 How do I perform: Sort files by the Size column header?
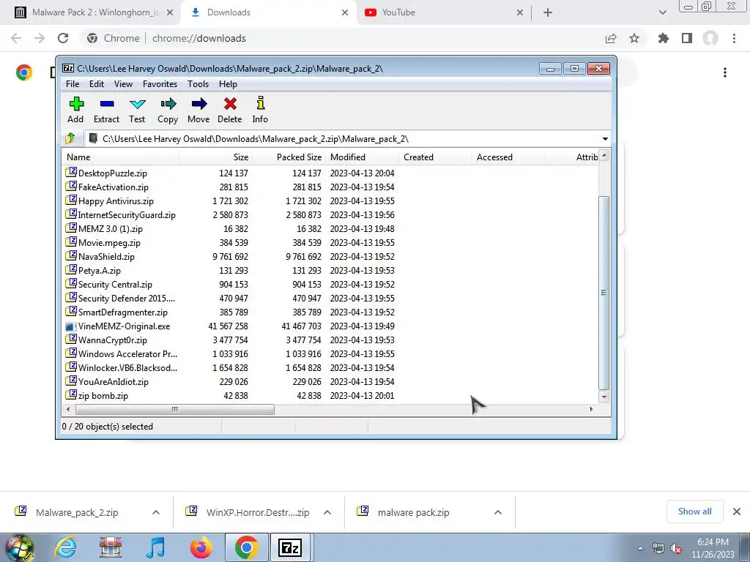pyautogui.click(x=215, y=157)
